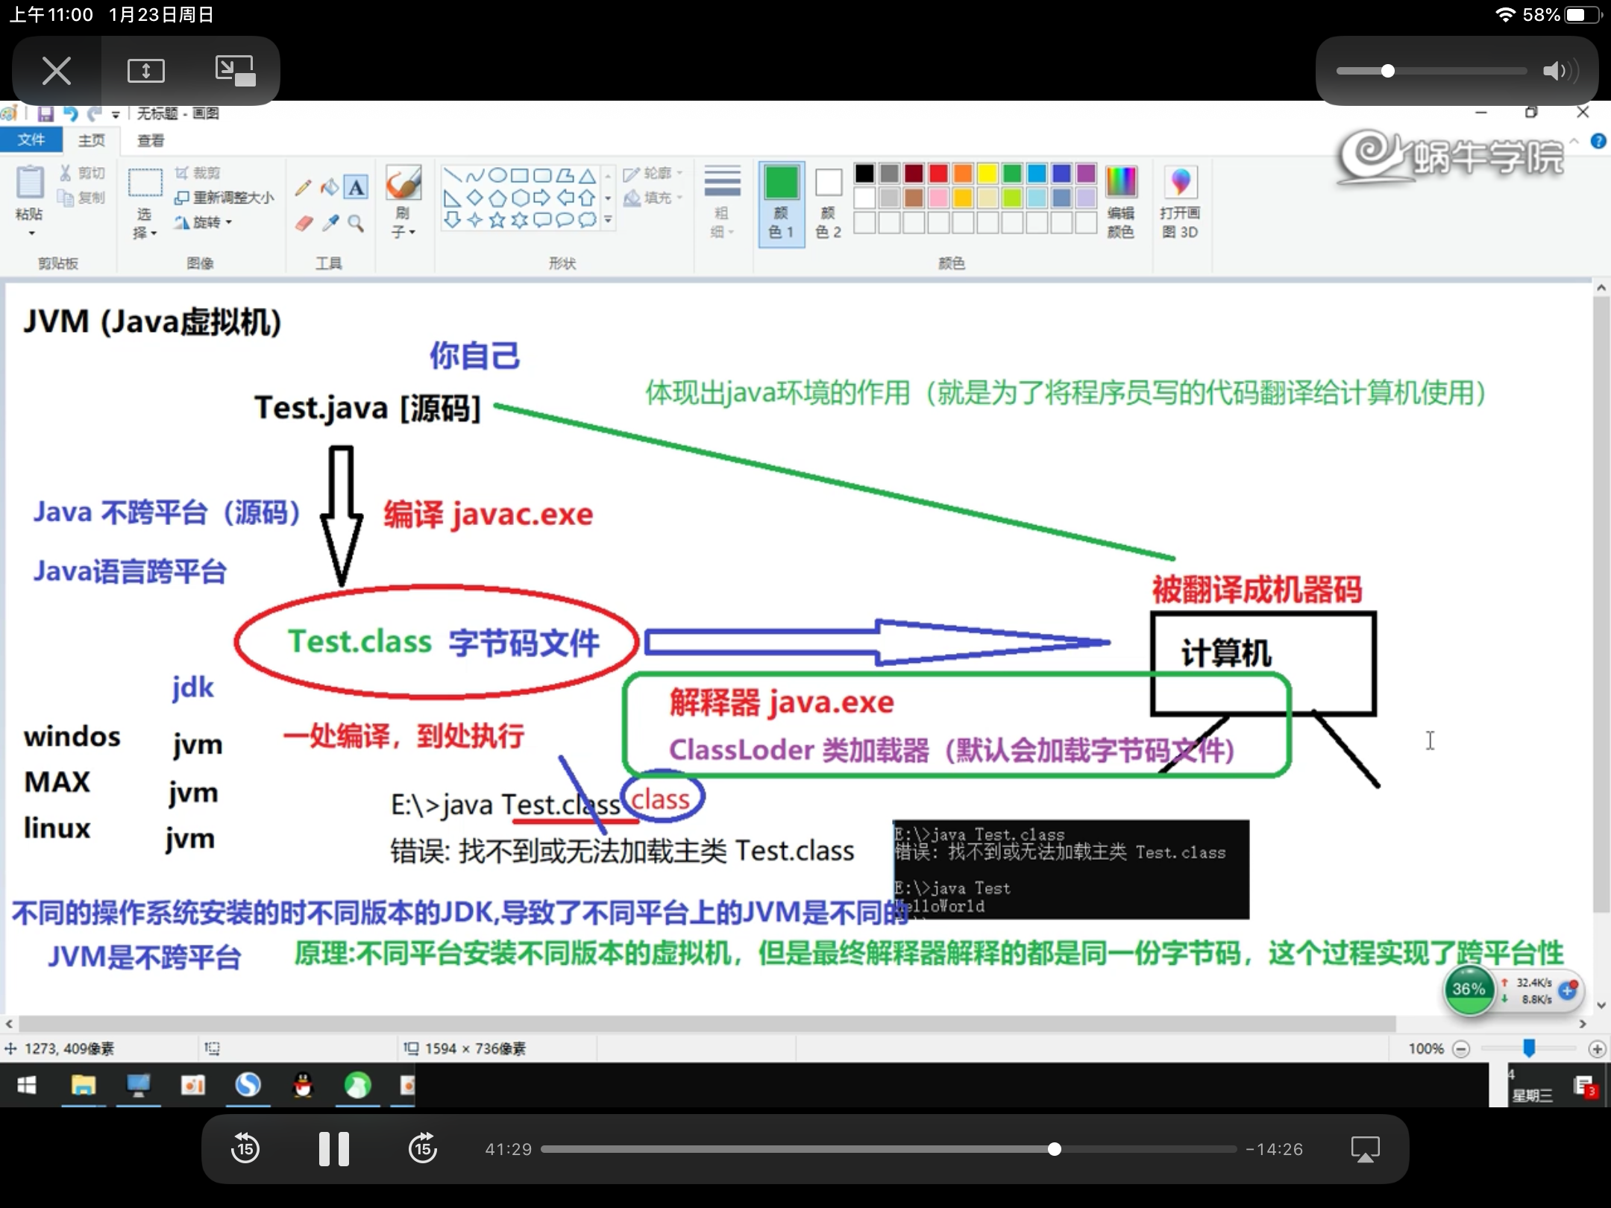Open the 文件 file menu tab
1611x1208 pixels.
click(31, 140)
